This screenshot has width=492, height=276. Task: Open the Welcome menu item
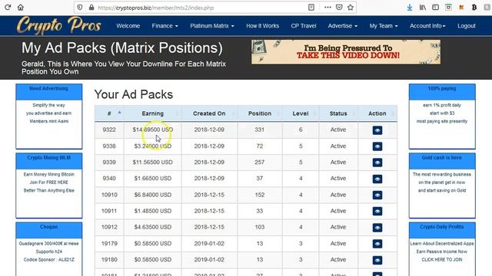pos(128,26)
